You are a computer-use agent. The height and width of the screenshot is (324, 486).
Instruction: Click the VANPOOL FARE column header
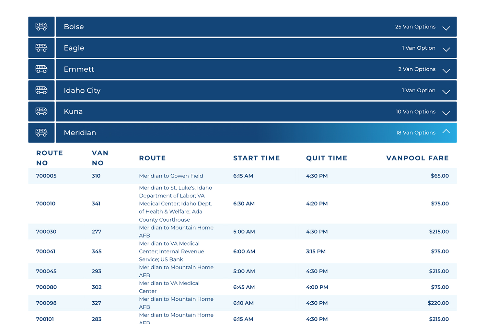click(x=417, y=158)
